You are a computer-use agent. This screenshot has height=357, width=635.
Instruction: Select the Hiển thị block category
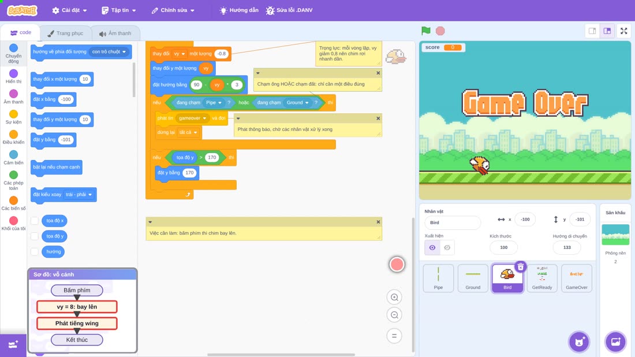[x=13, y=76]
